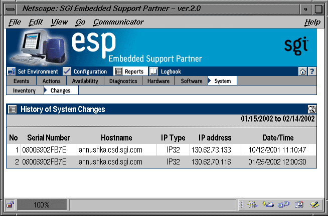Go to ESP home page icon
This screenshot has width=328, height=216.
303,71
